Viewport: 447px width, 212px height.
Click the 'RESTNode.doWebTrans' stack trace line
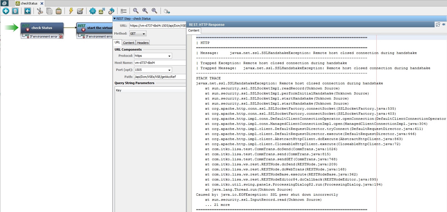[275, 169]
